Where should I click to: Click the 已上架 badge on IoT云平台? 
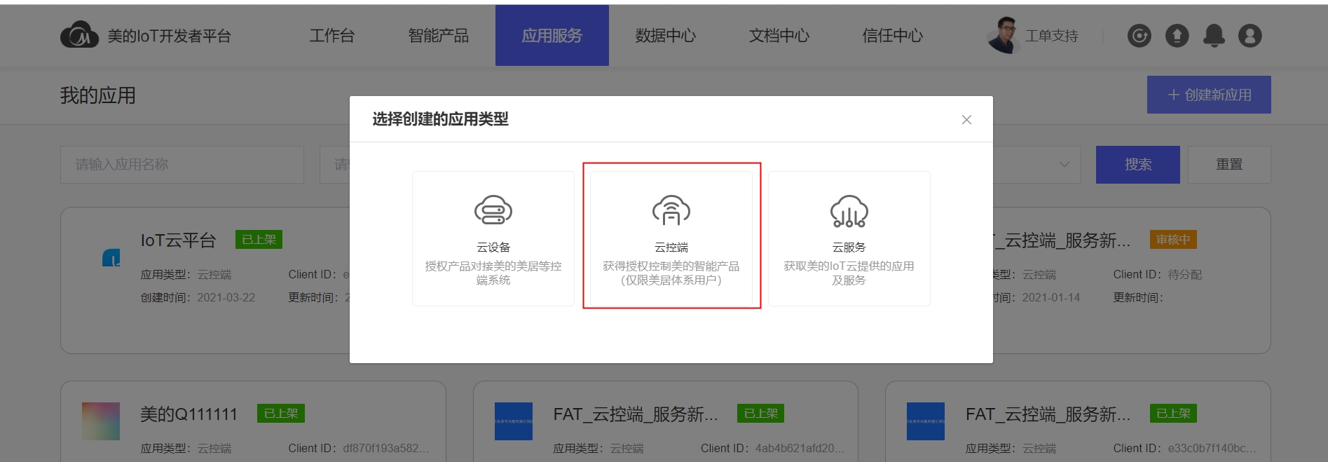pyautogui.click(x=259, y=240)
